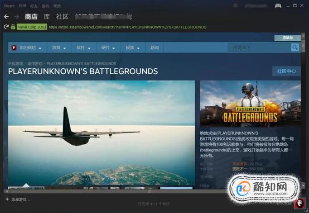The image size is (309, 213).
Task: Click the 新闻 link in store nav
Action: (154, 47)
